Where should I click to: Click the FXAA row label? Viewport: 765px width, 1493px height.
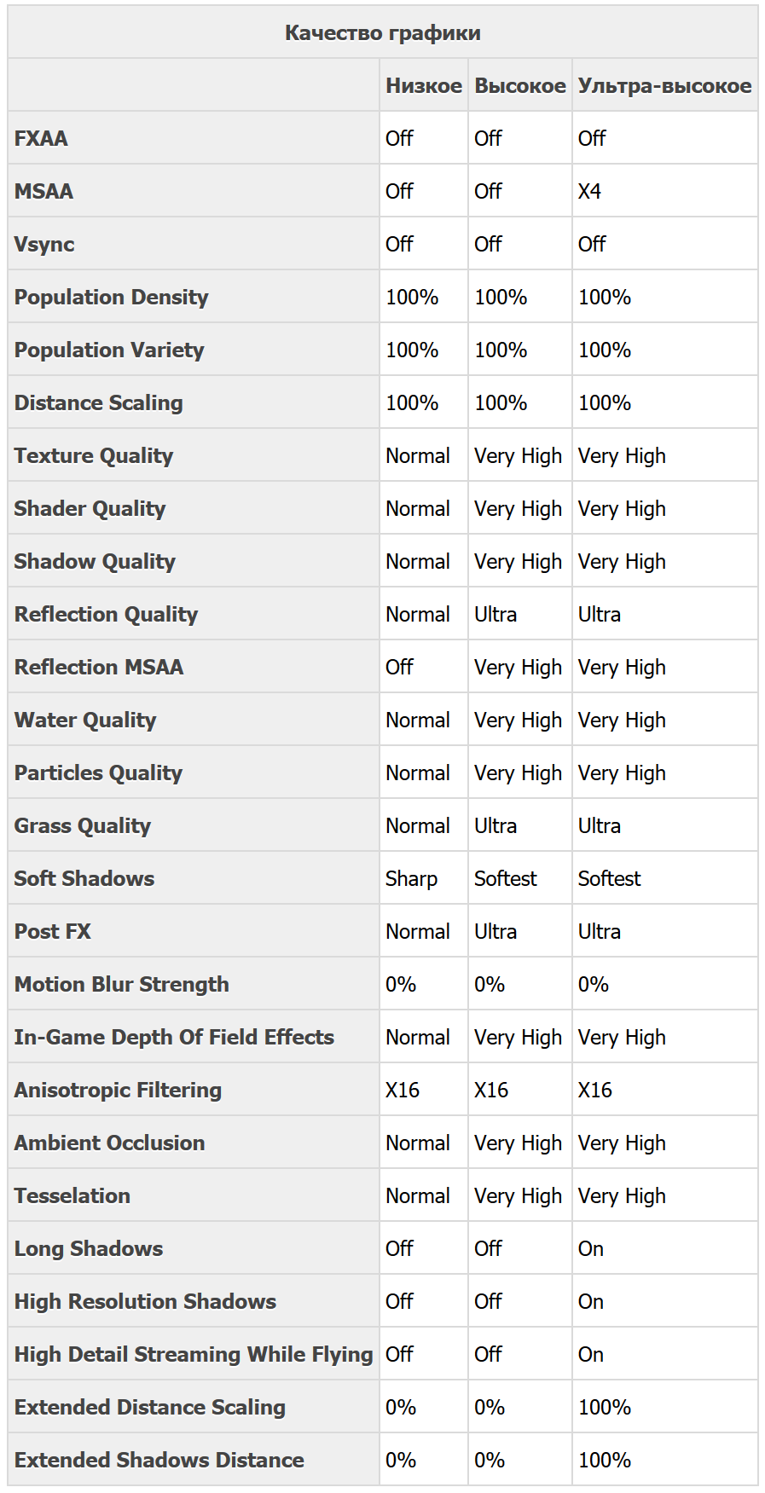(x=41, y=138)
